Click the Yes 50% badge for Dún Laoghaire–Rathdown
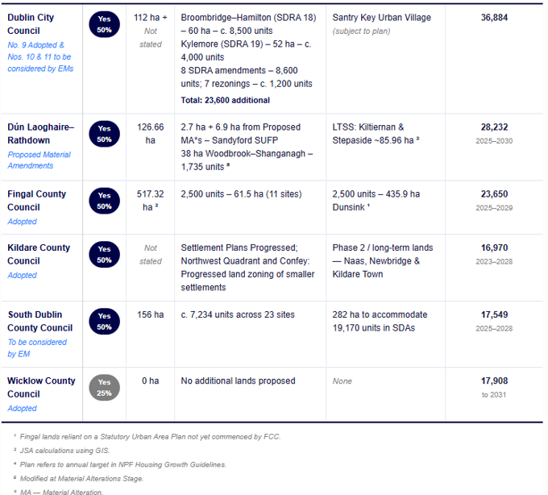Image resolution: width=548 pixels, height=495 pixels. pyautogui.click(x=104, y=134)
